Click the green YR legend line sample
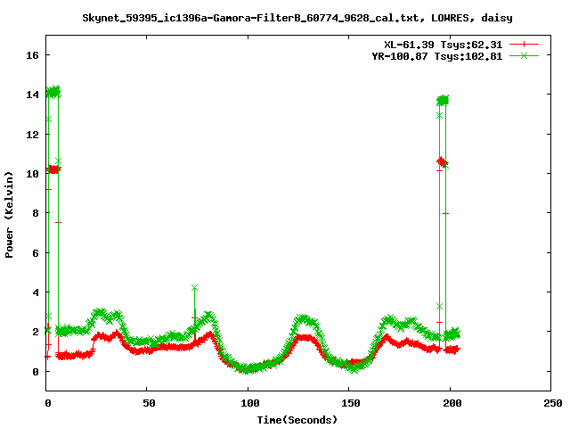Viewport: 570px width, 428px height. tap(524, 55)
